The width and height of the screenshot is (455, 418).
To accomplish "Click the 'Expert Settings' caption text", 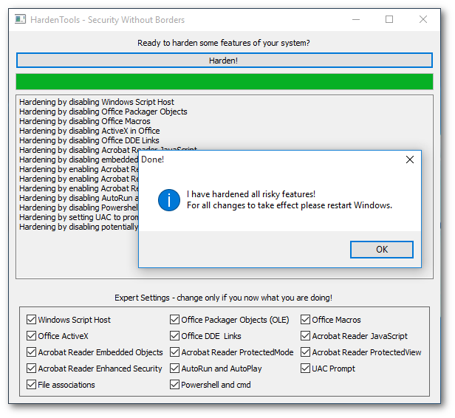I will [223, 298].
